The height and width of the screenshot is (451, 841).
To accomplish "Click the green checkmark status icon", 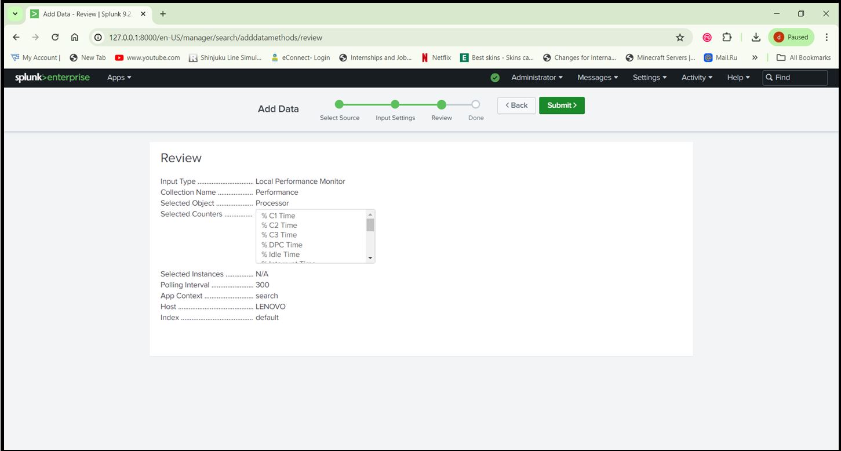I will click(x=494, y=77).
